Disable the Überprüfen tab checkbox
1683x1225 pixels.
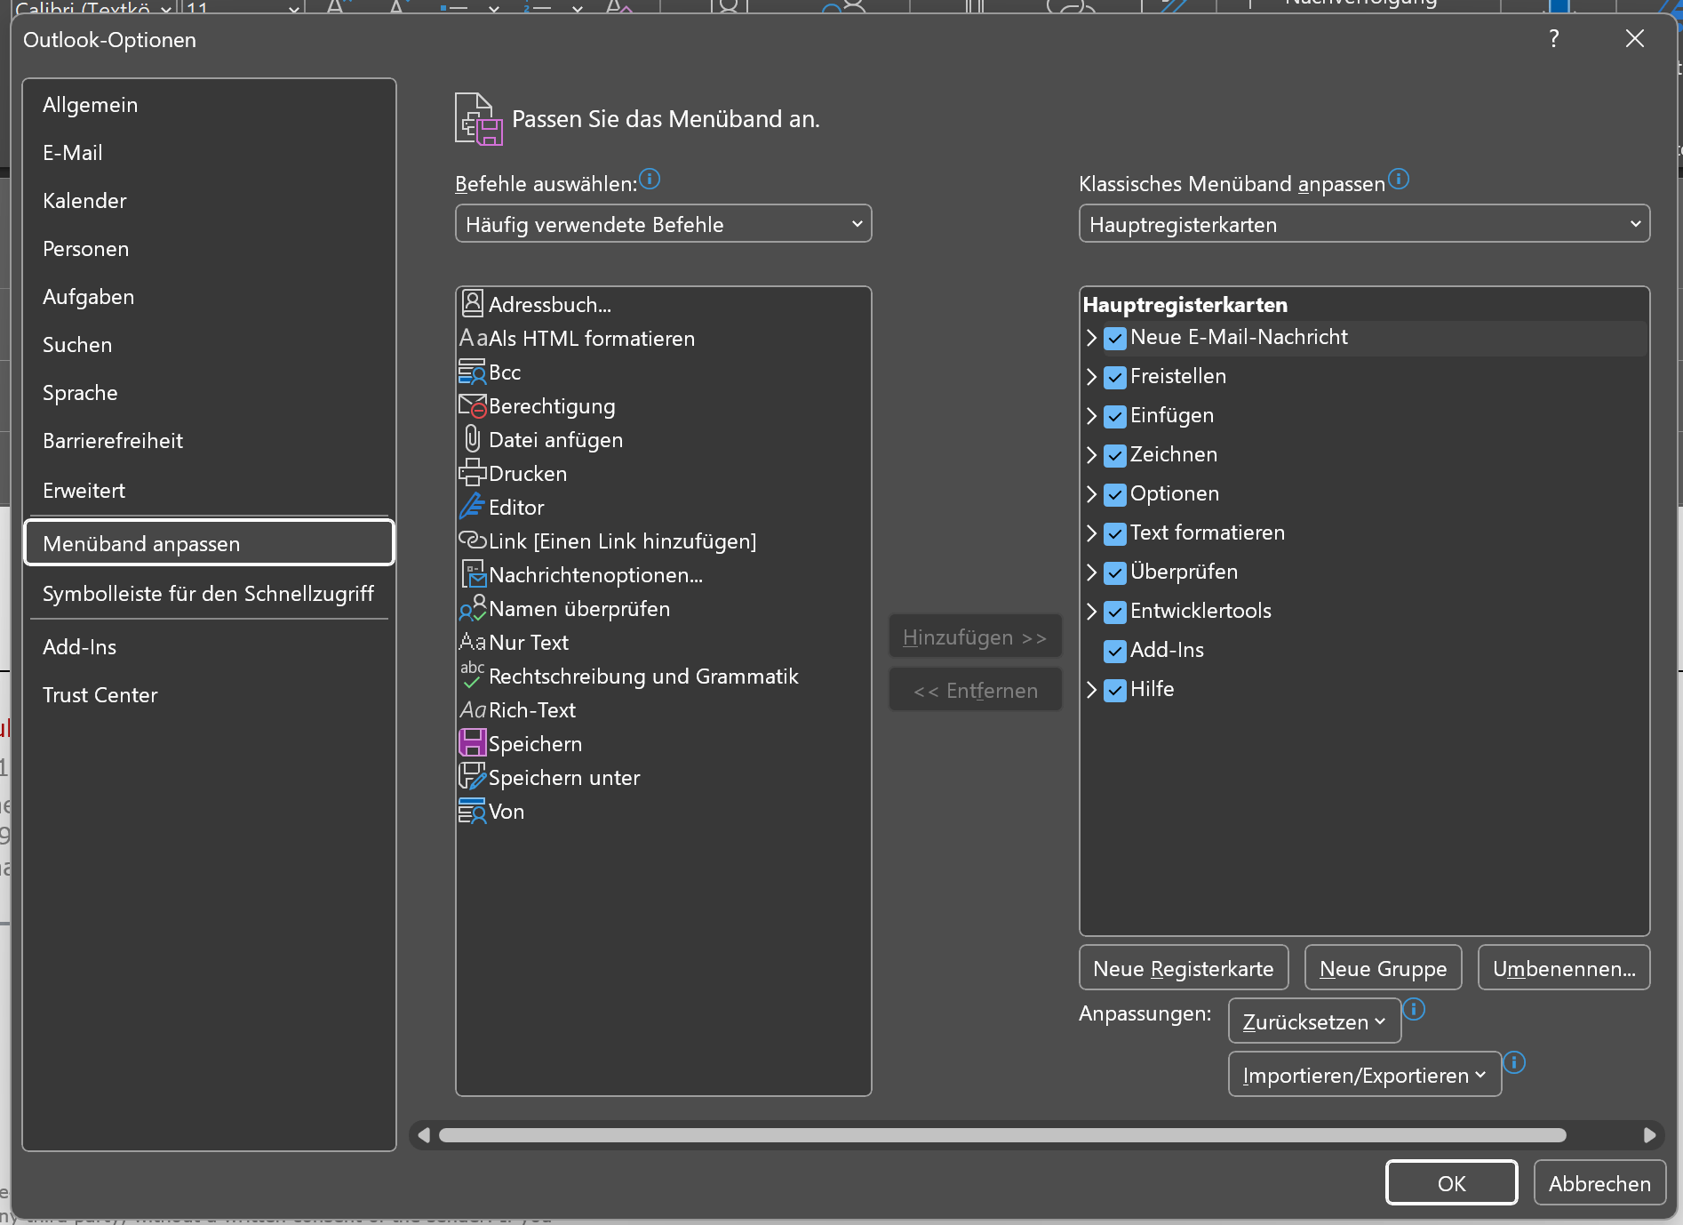[x=1115, y=572]
